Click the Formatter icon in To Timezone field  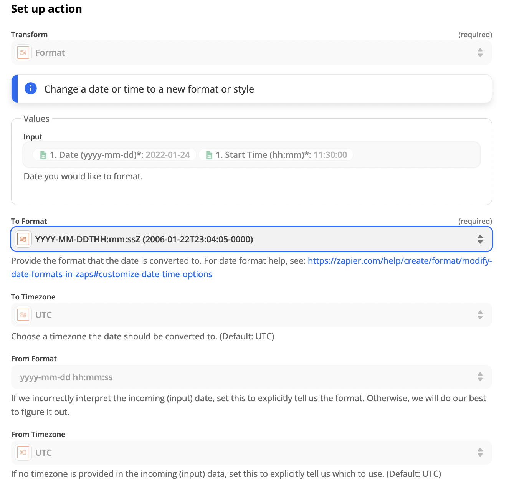click(23, 315)
